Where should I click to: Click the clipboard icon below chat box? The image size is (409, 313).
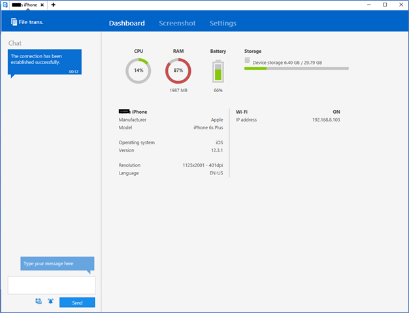click(39, 302)
